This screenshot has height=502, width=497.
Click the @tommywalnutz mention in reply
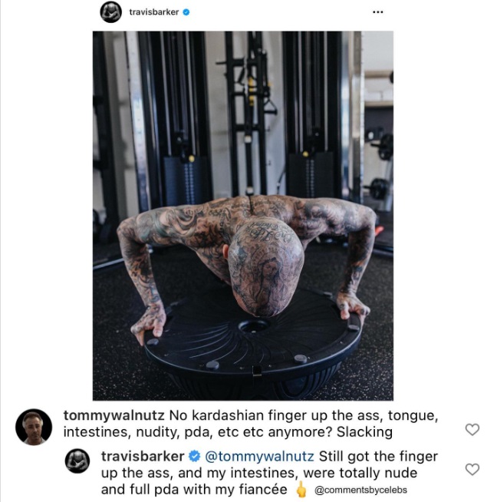pos(259,456)
